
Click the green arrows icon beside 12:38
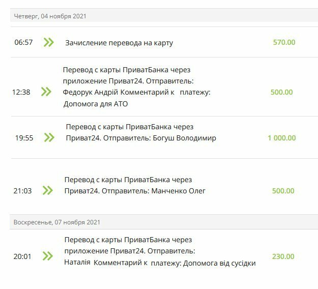click(46, 92)
